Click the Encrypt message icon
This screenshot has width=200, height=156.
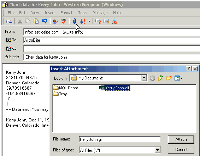tap(106, 21)
